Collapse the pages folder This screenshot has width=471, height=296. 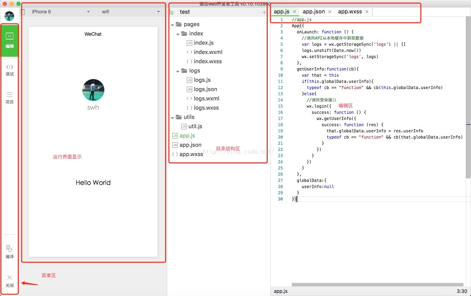[x=173, y=24]
